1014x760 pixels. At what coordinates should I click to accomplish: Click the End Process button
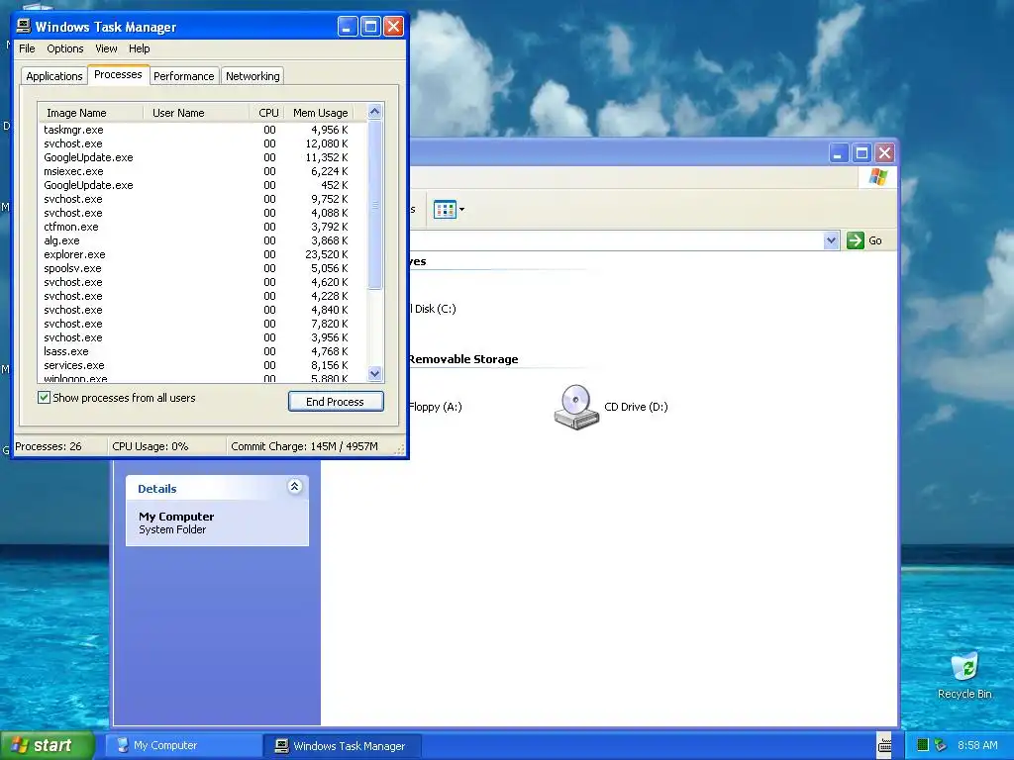point(336,402)
